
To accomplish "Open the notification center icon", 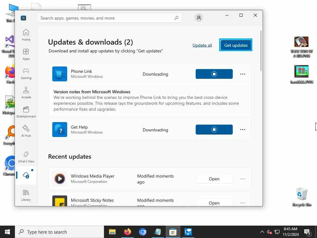I will (x=307, y=232).
